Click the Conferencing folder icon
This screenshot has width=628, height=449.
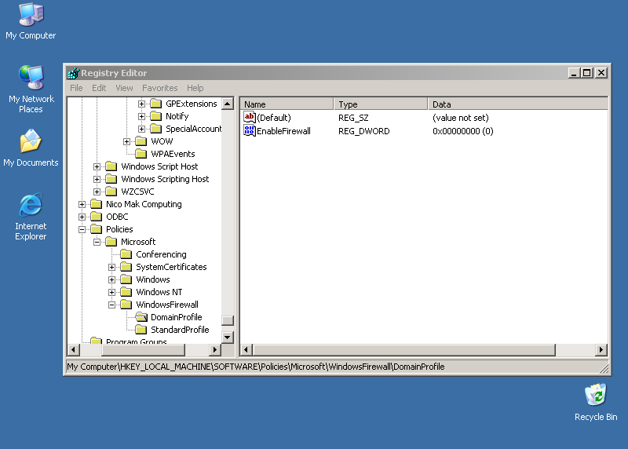(126, 254)
